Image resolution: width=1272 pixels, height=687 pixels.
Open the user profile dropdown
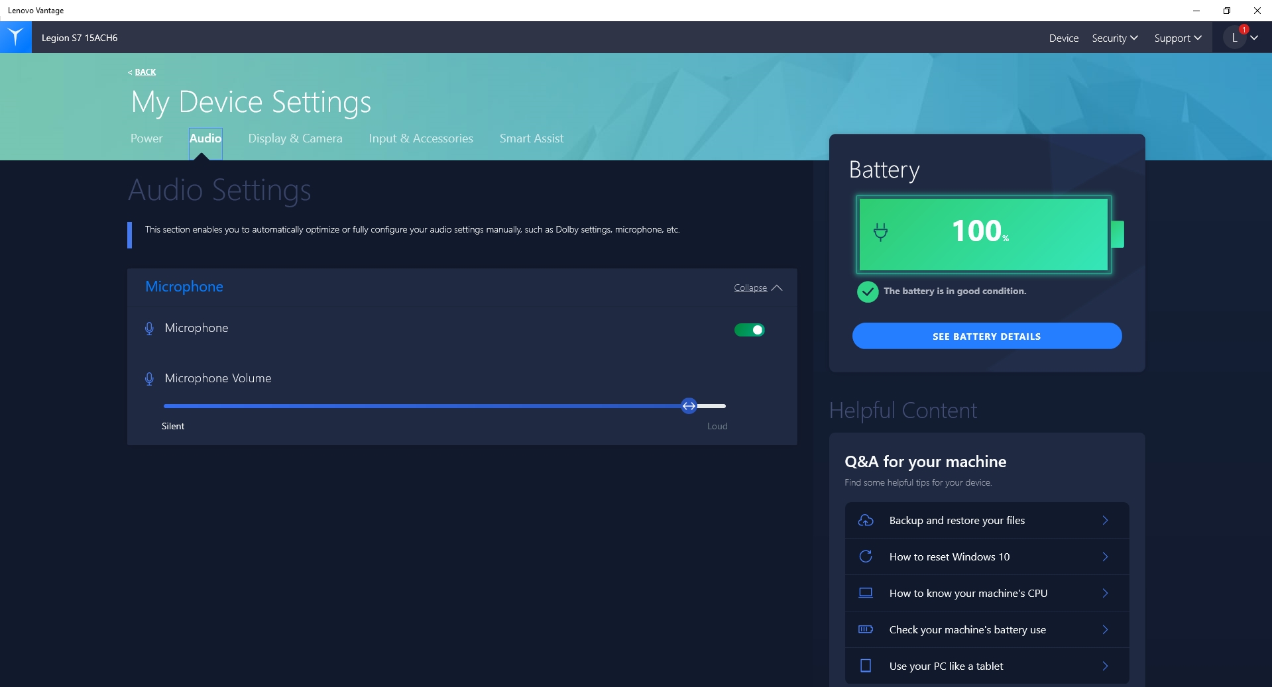1241,38
